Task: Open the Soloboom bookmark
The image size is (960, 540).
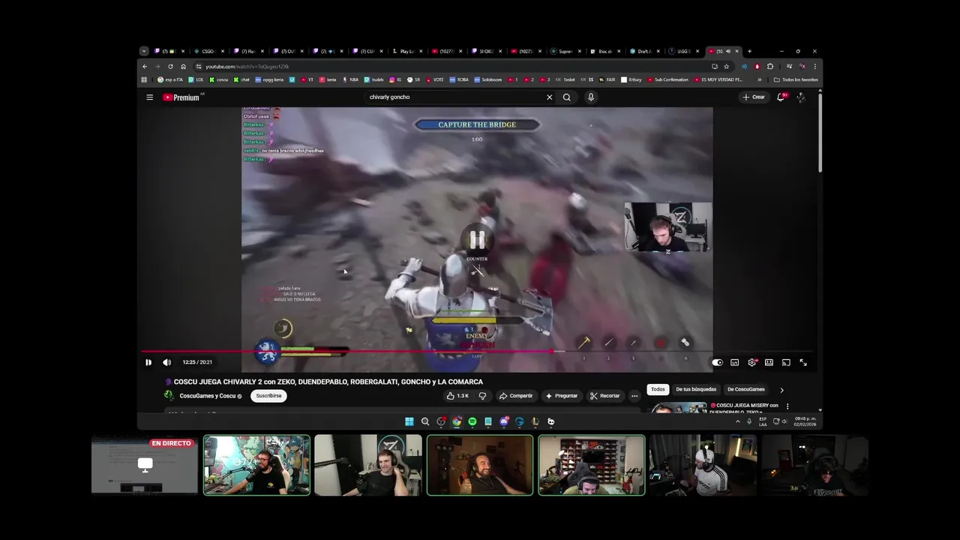Action: (488, 79)
